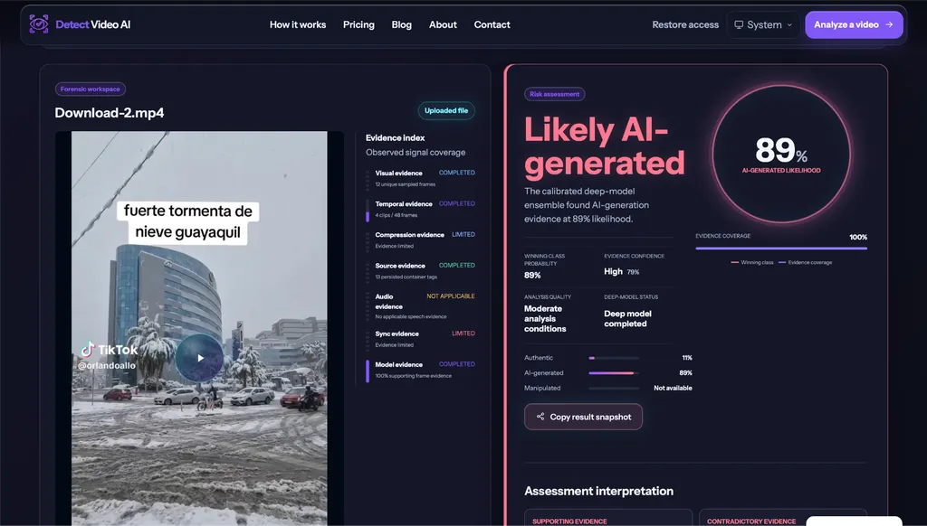Click the Deep model completed status
Image resolution: width=927 pixels, height=526 pixels.
click(627, 319)
